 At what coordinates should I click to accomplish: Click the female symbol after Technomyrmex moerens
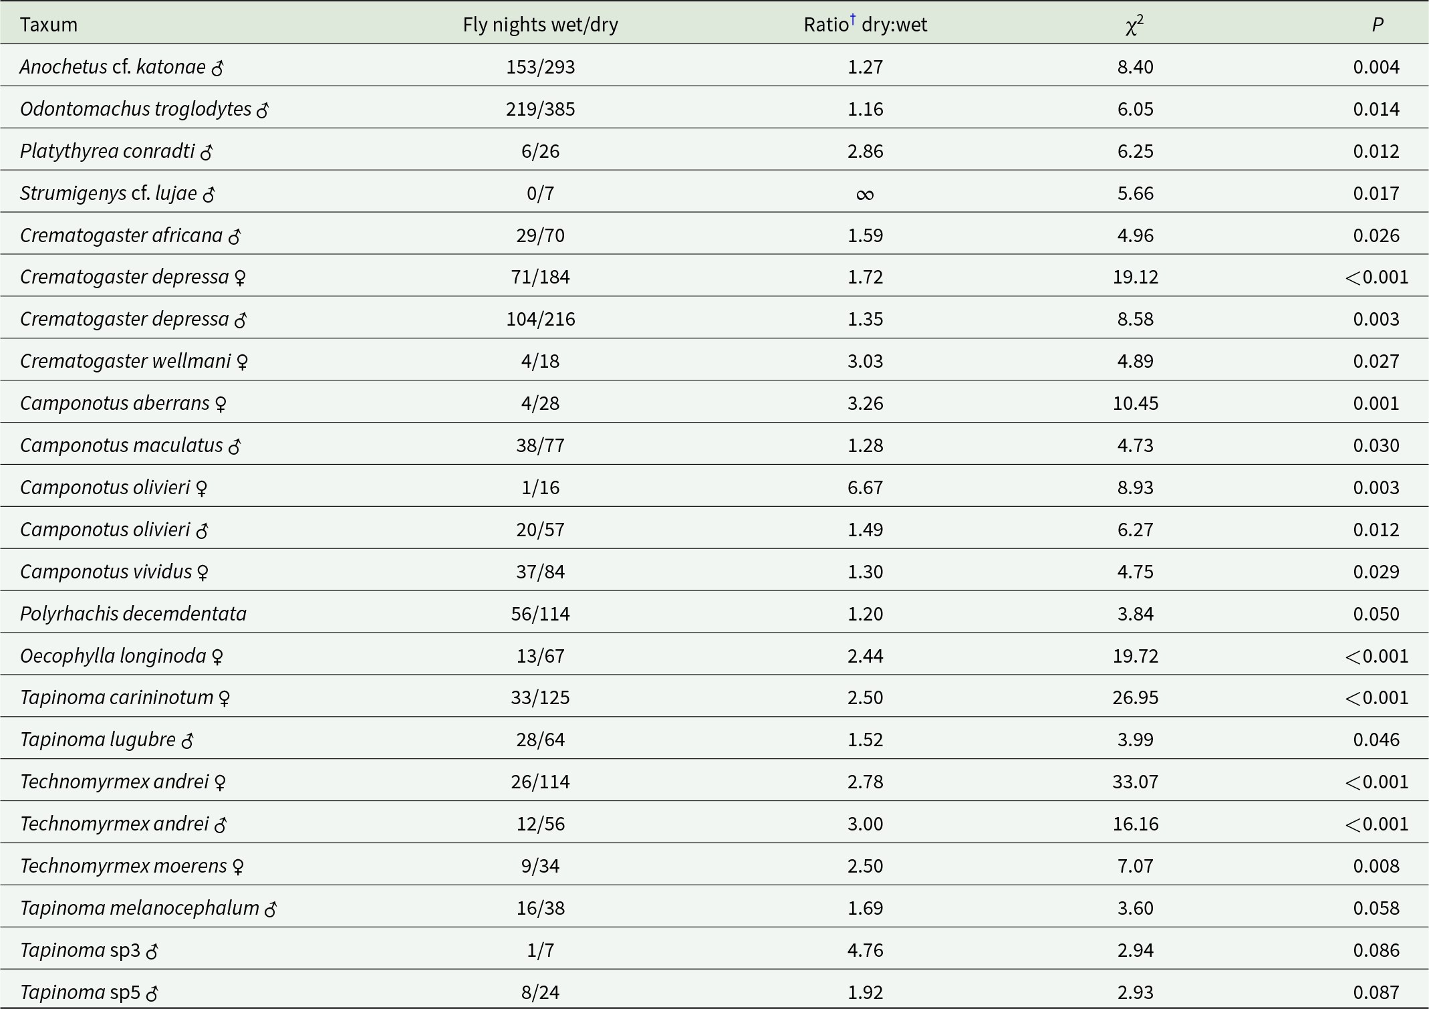coord(238,867)
